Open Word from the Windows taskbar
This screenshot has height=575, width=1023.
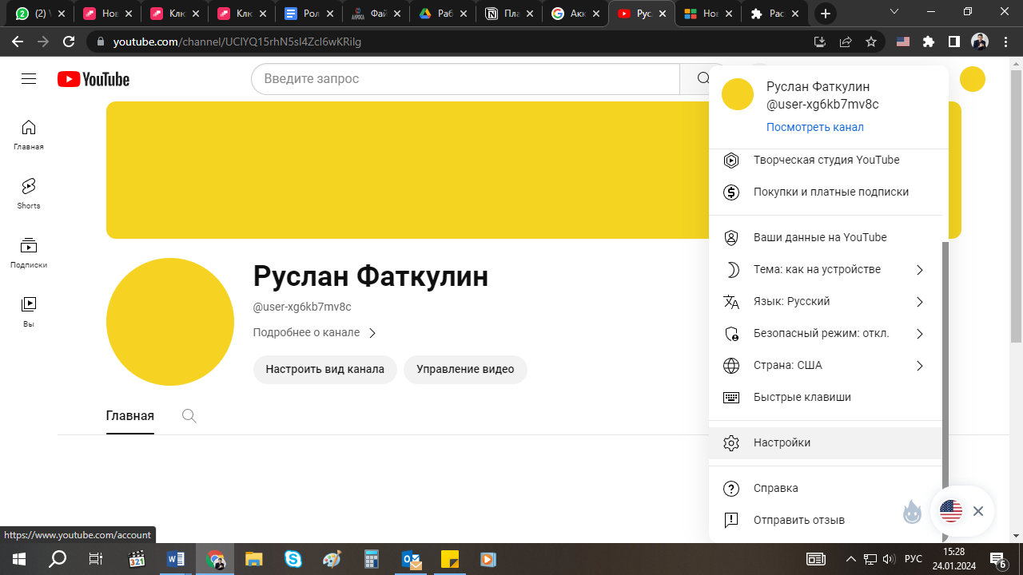click(176, 559)
